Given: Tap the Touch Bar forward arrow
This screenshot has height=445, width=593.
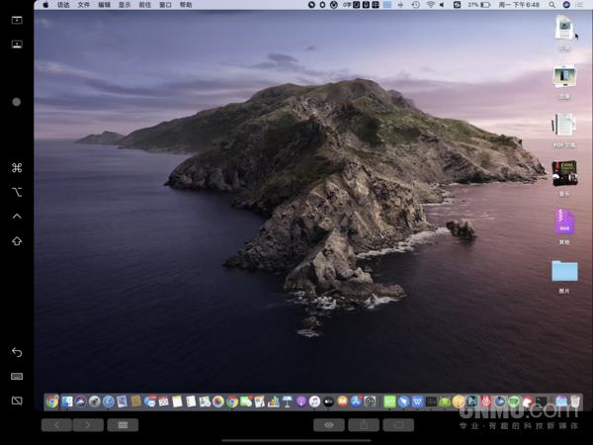Looking at the screenshot, I should coord(88,425).
